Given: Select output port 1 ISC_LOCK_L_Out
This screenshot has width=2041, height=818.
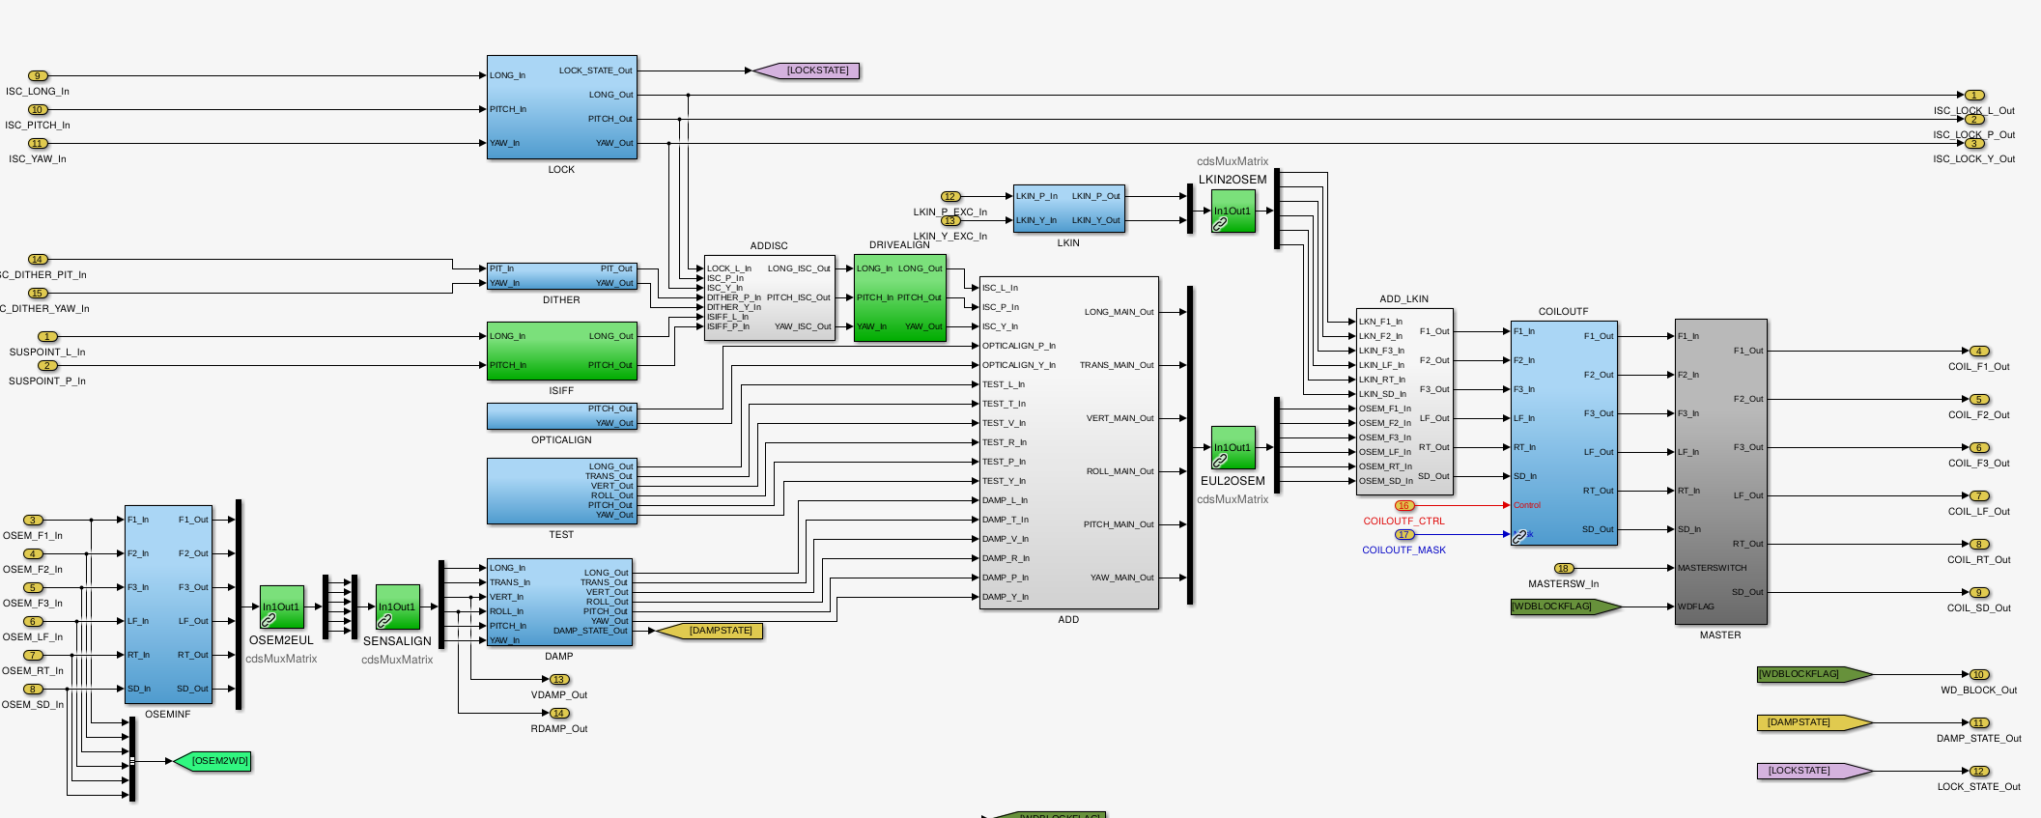Looking at the screenshot, I should pos(1974,95).
